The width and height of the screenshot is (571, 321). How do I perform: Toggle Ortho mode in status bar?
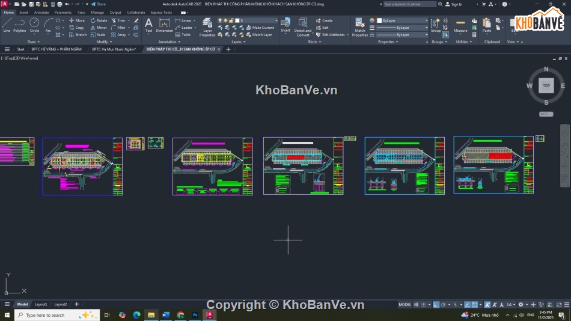[x=436, y=305]
